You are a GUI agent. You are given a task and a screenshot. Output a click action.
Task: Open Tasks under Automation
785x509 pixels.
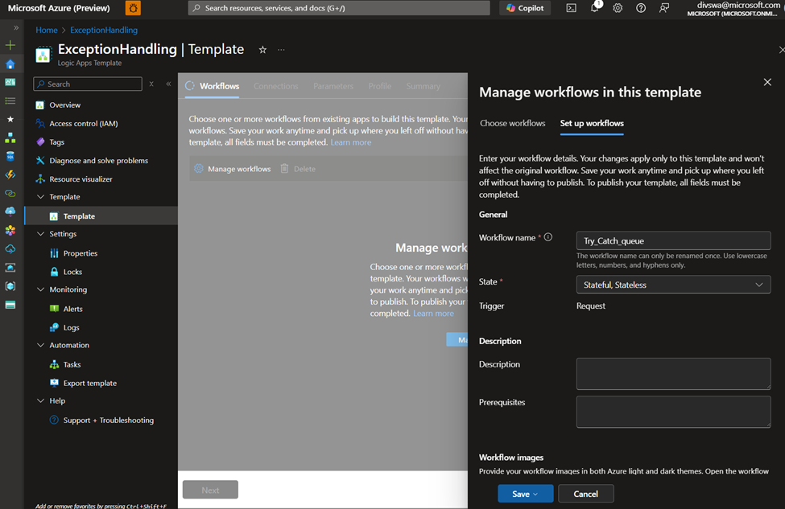[x=72, y=364]
